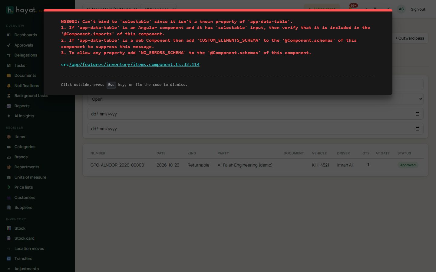Screen dimensions: 436x272
Task: Click the hayat logo mark
Action: (x=10, y=10)
